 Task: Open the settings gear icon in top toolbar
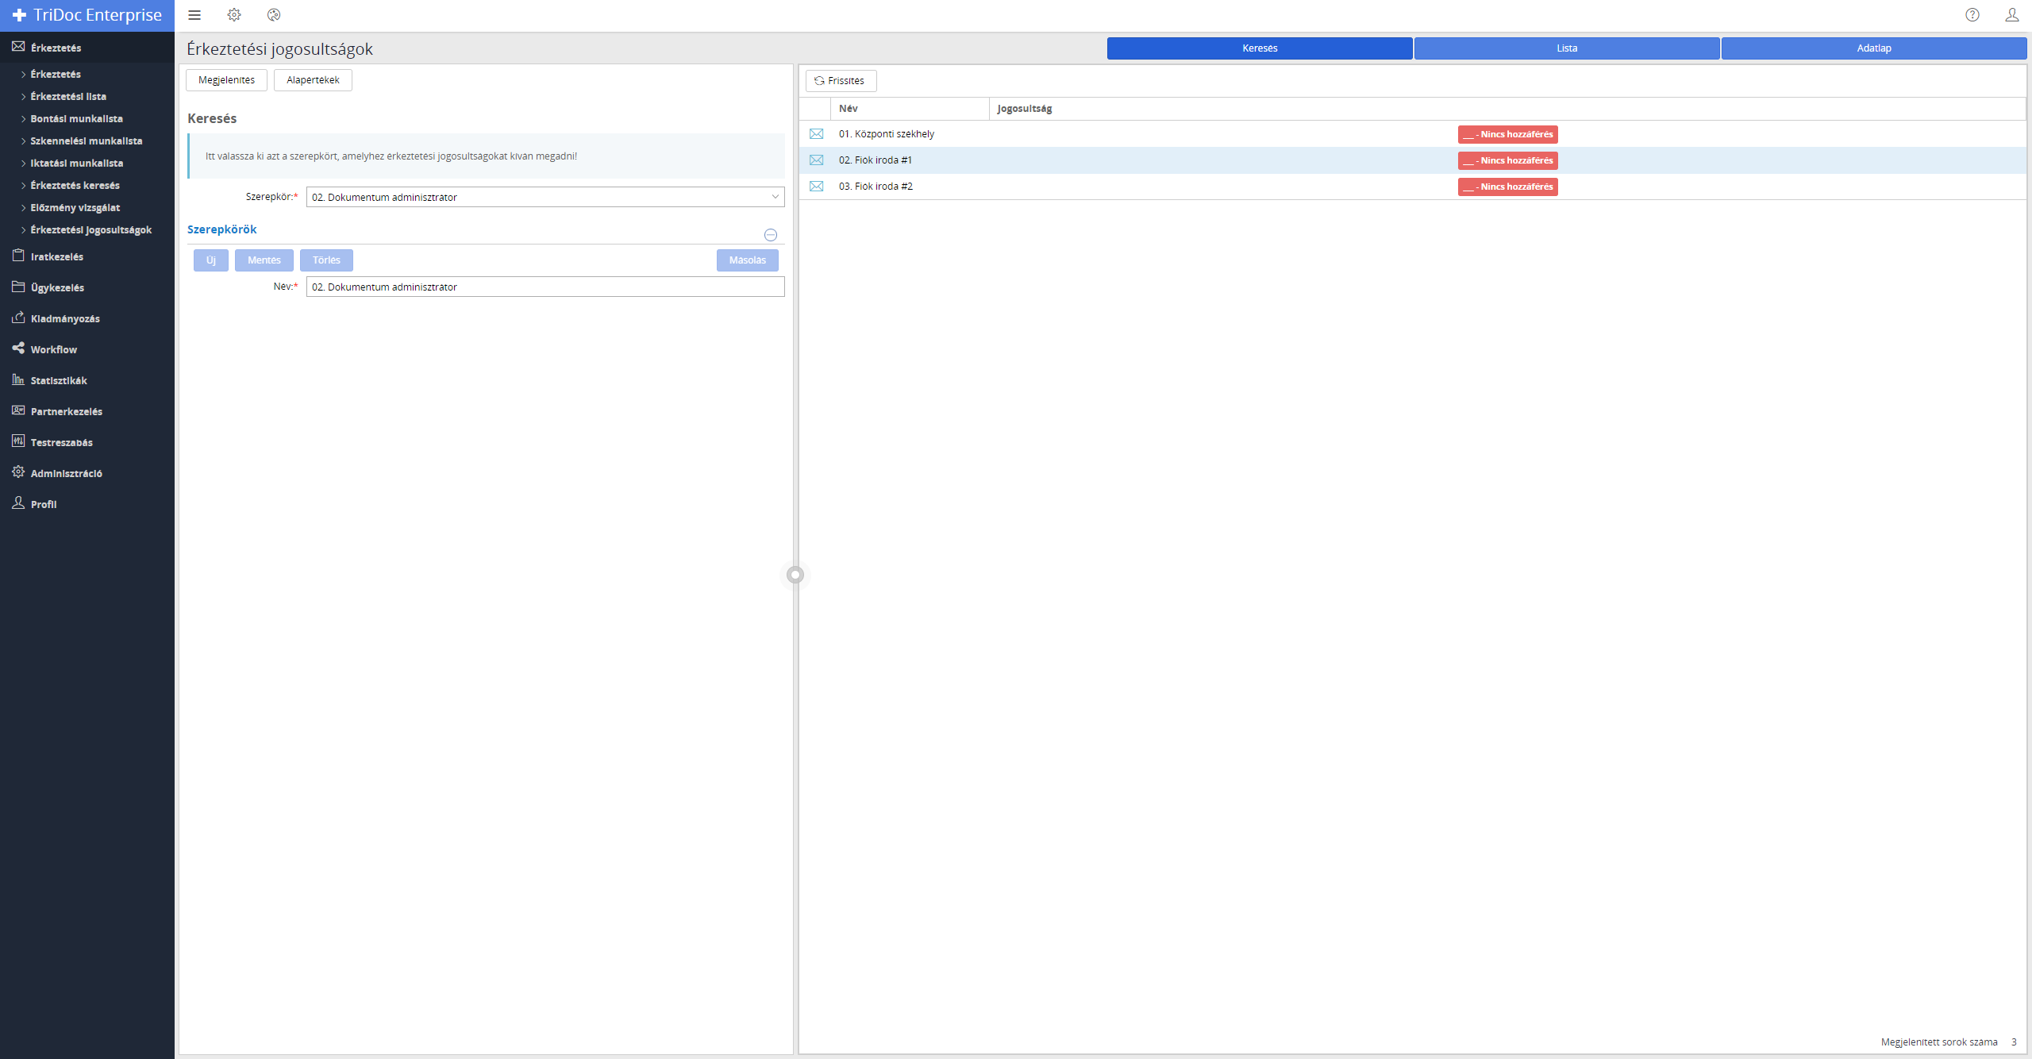tap(234, 15)
